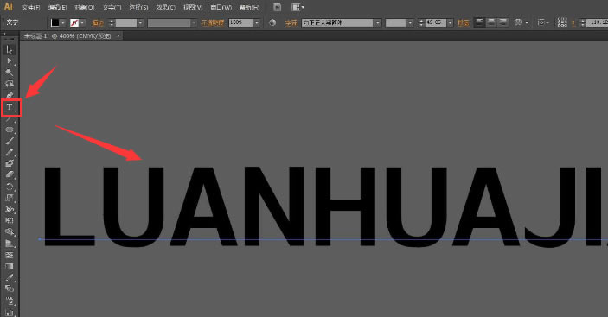
Task: Select the Shape Builder tool
Action: (10, 231)
